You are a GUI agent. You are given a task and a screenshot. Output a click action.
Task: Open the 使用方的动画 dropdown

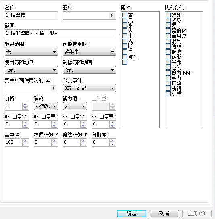(x=31, y=70)
